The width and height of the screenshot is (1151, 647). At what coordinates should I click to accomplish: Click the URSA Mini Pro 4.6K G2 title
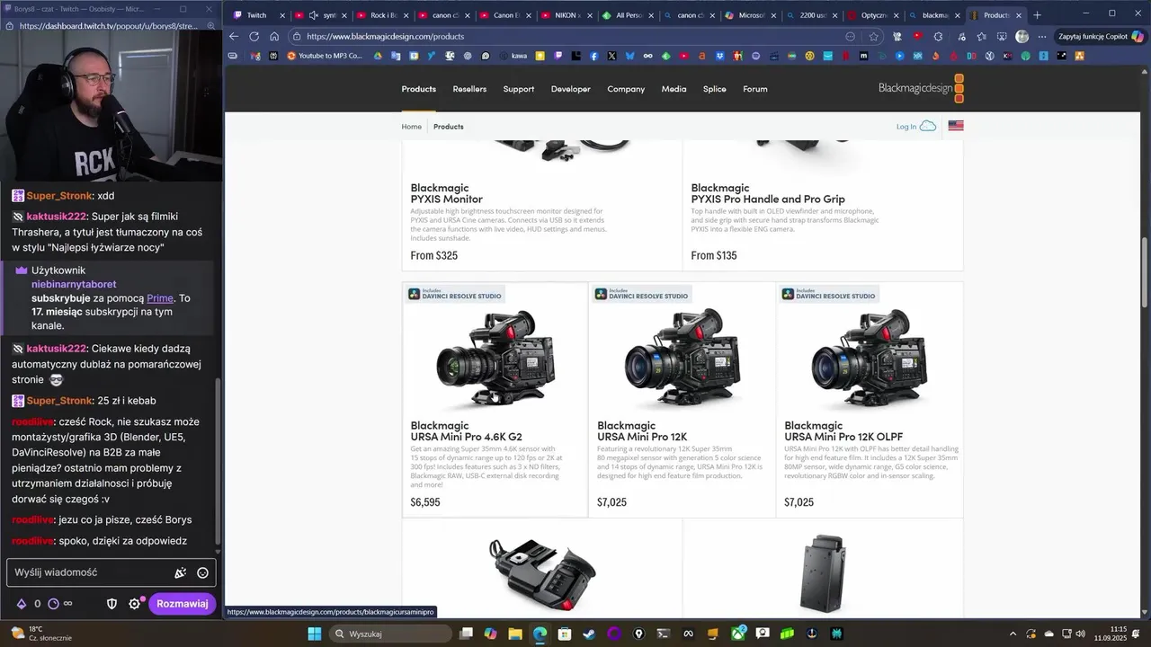pos(466,431)
